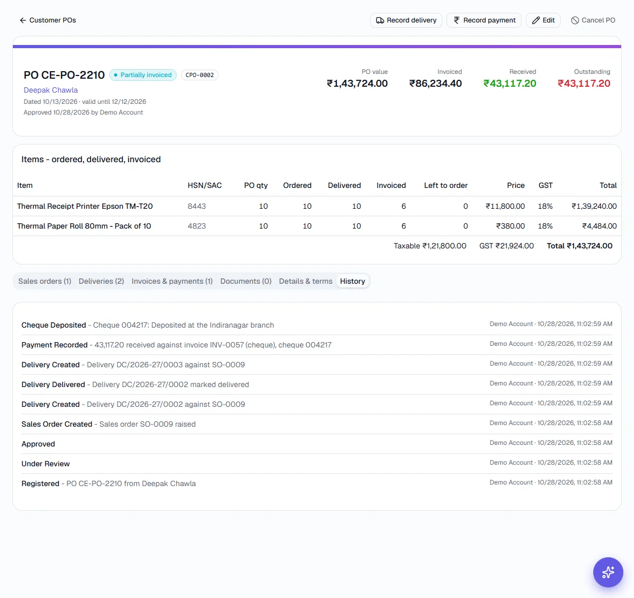This screenshot has height=598, width=634.
Task: Click the HSN/SAC column header
Action: (x=205, y=185)
